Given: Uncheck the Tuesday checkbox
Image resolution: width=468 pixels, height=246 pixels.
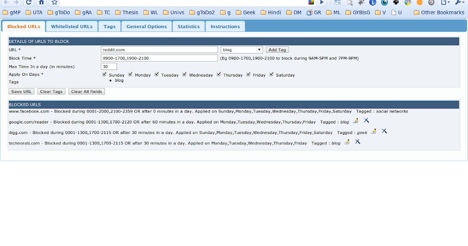Looking at the screenshot, I should point(156,74).
